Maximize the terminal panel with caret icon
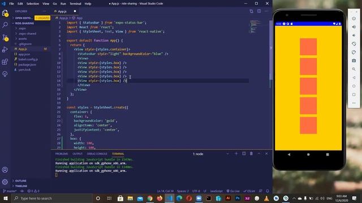 point(259,153)
